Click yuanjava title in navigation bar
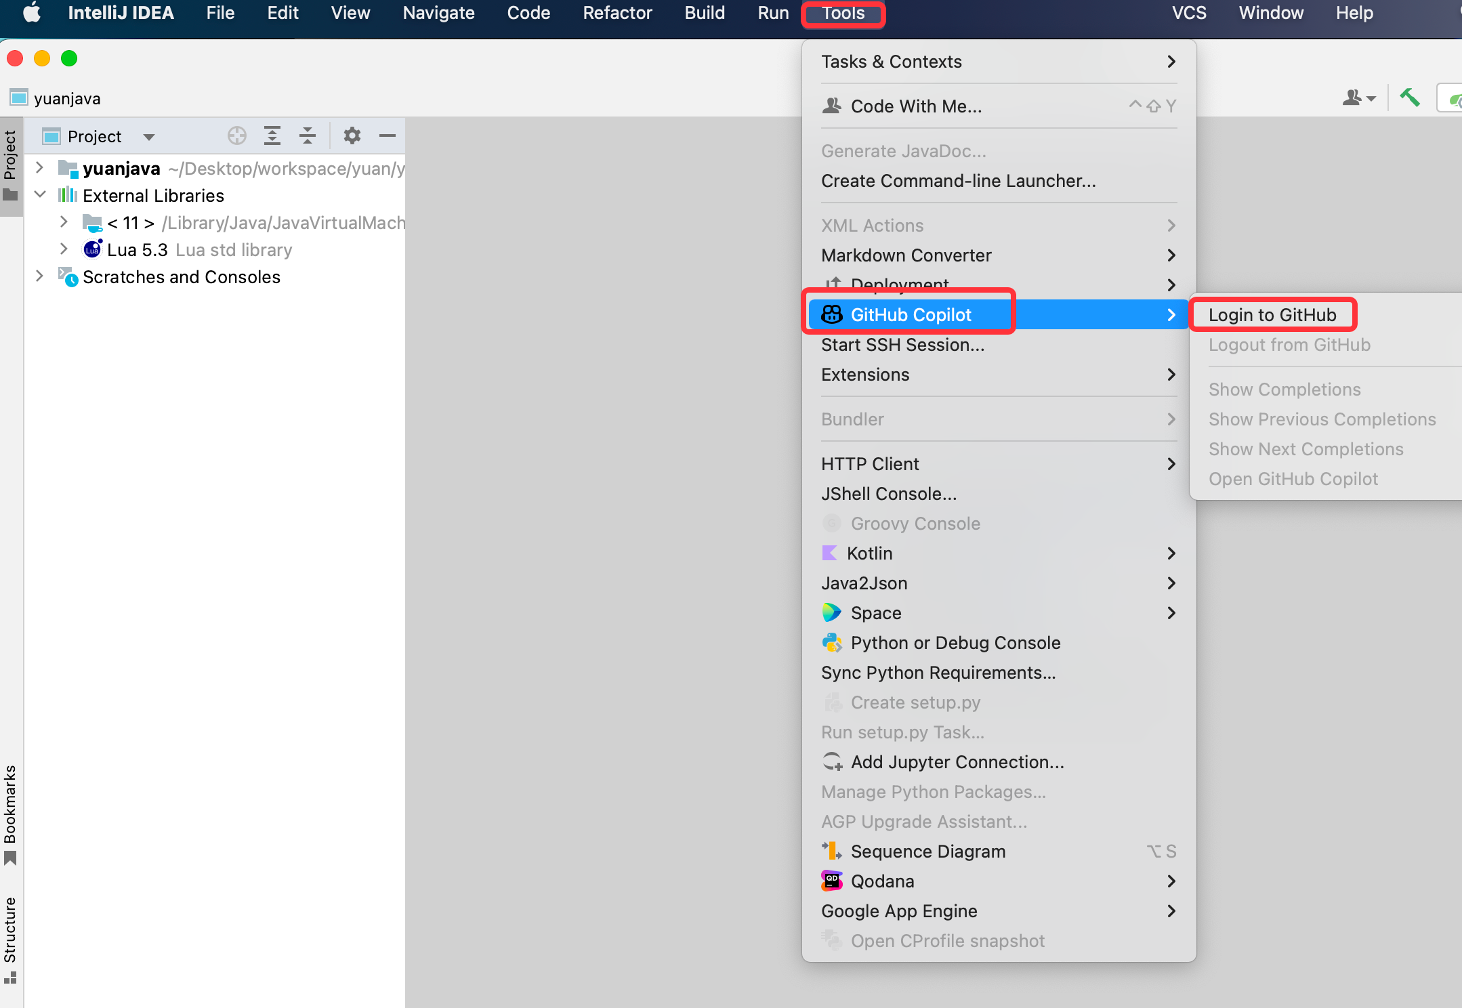This screenshot has width=1462, height=1008. coord(67,99)
